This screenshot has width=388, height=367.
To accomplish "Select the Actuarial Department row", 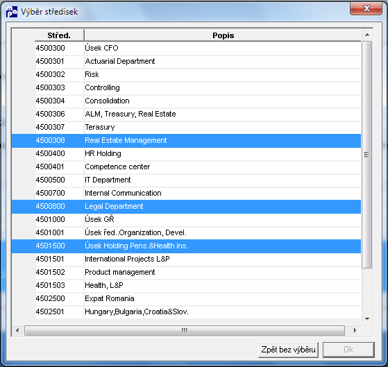I will (x=186, y=61).
